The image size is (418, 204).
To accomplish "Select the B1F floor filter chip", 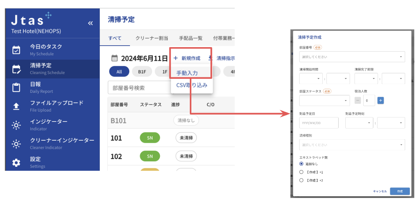I will (142, 71).
